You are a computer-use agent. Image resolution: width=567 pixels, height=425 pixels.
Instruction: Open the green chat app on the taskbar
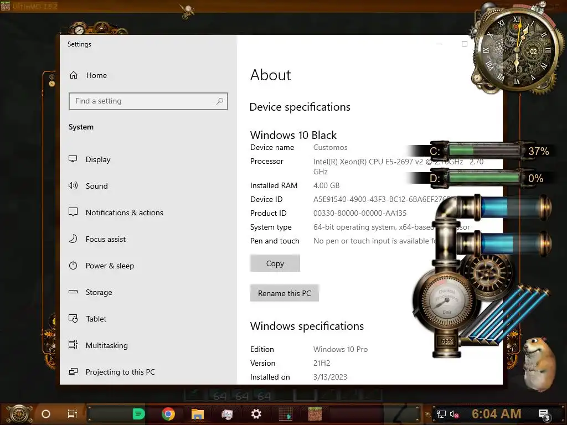pyautogui.click(x=138, y=414)
